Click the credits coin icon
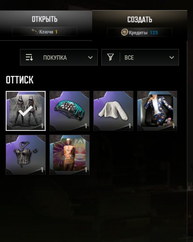Screen dimensions: 193x242 (124, 33)
